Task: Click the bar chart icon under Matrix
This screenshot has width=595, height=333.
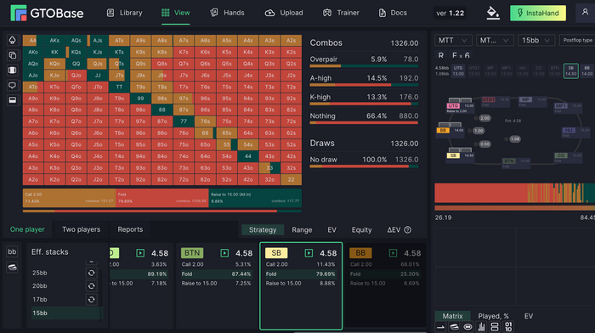Action: [x=481, y=326]
